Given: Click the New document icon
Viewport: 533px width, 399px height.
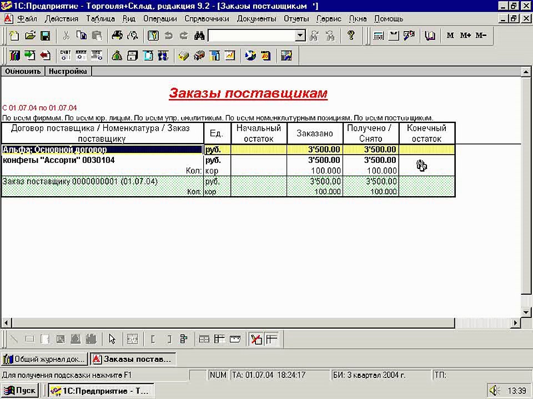Looking at the screenshot, I should (x=14, y=35).
